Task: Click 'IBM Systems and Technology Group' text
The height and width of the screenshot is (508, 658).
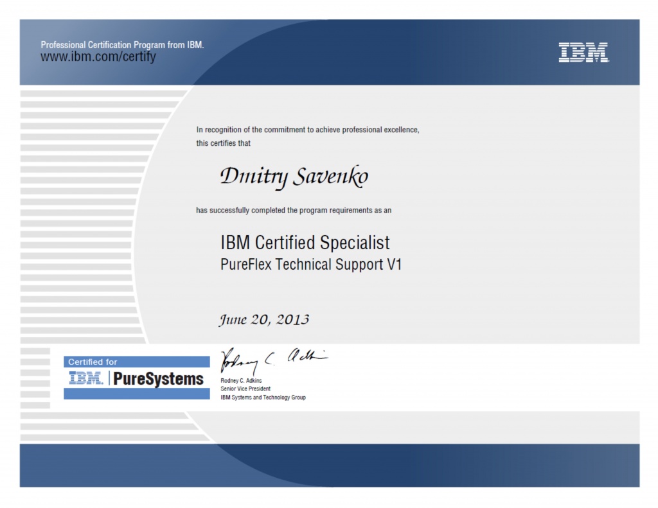Action: point(263,398)
